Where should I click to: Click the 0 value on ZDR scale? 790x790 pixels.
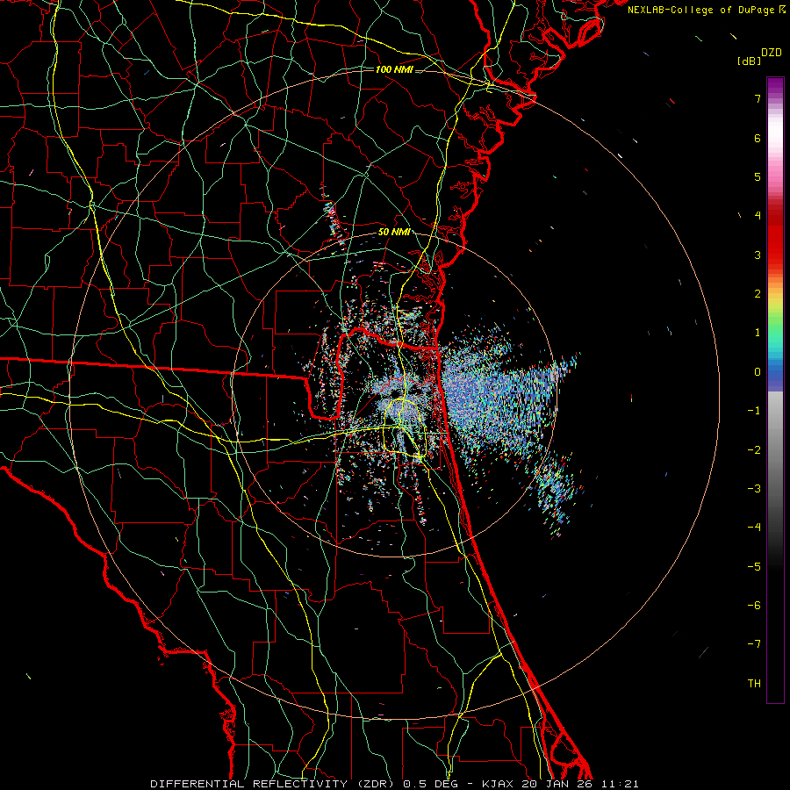click(x=758, y=372)
